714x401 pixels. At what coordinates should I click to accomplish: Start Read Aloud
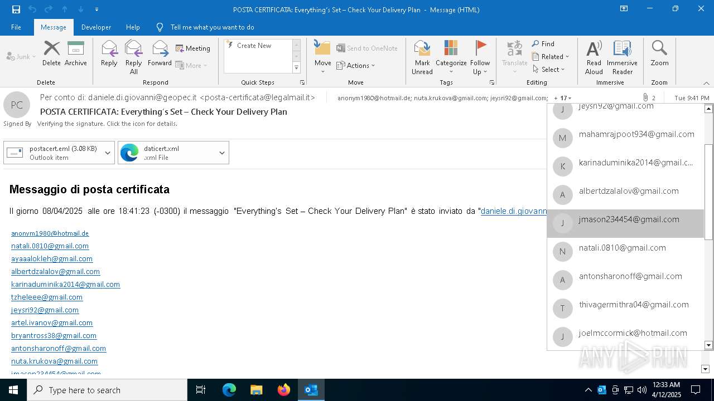pos(594,57)
